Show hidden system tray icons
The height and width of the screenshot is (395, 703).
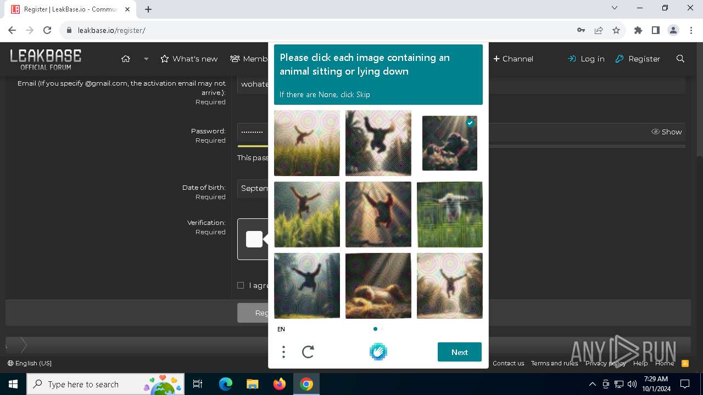[x=592, y=384]
